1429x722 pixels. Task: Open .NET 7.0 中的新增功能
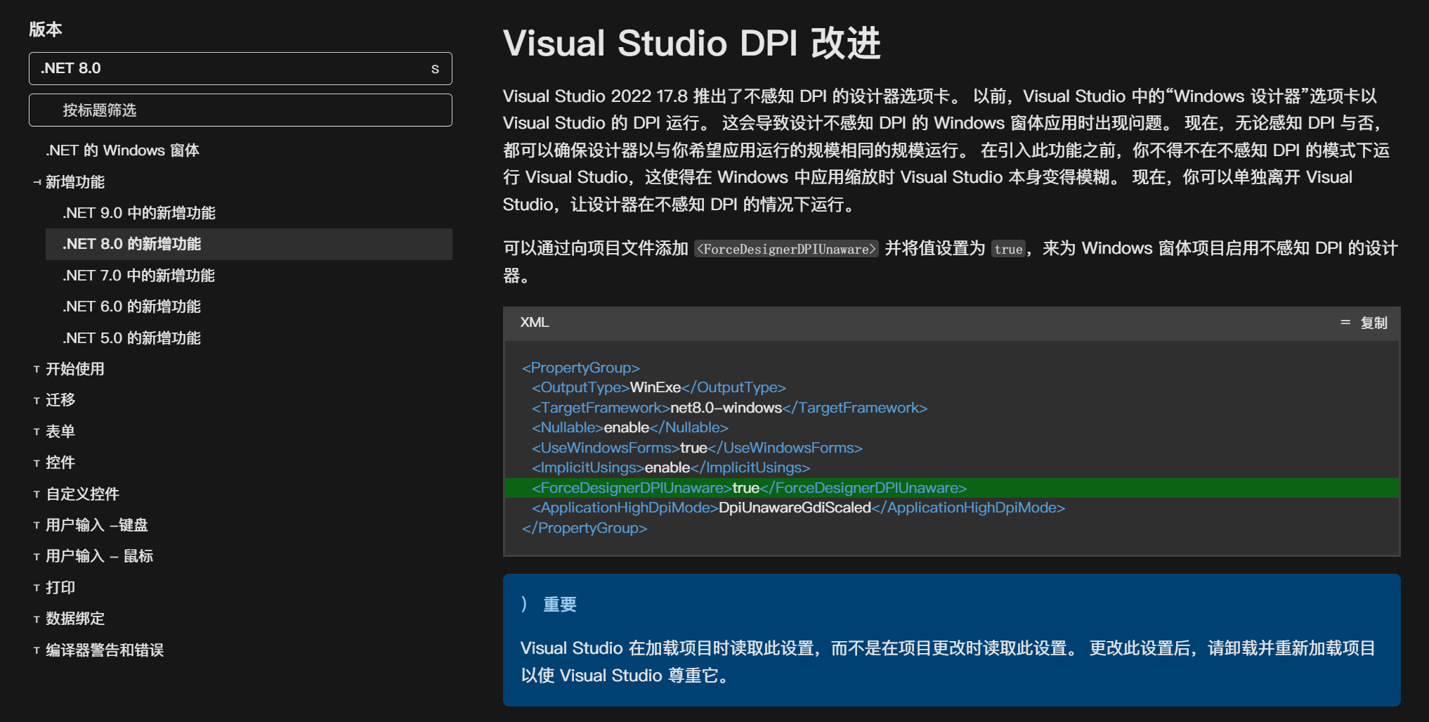pyautogui.click(x=138, y=276)
